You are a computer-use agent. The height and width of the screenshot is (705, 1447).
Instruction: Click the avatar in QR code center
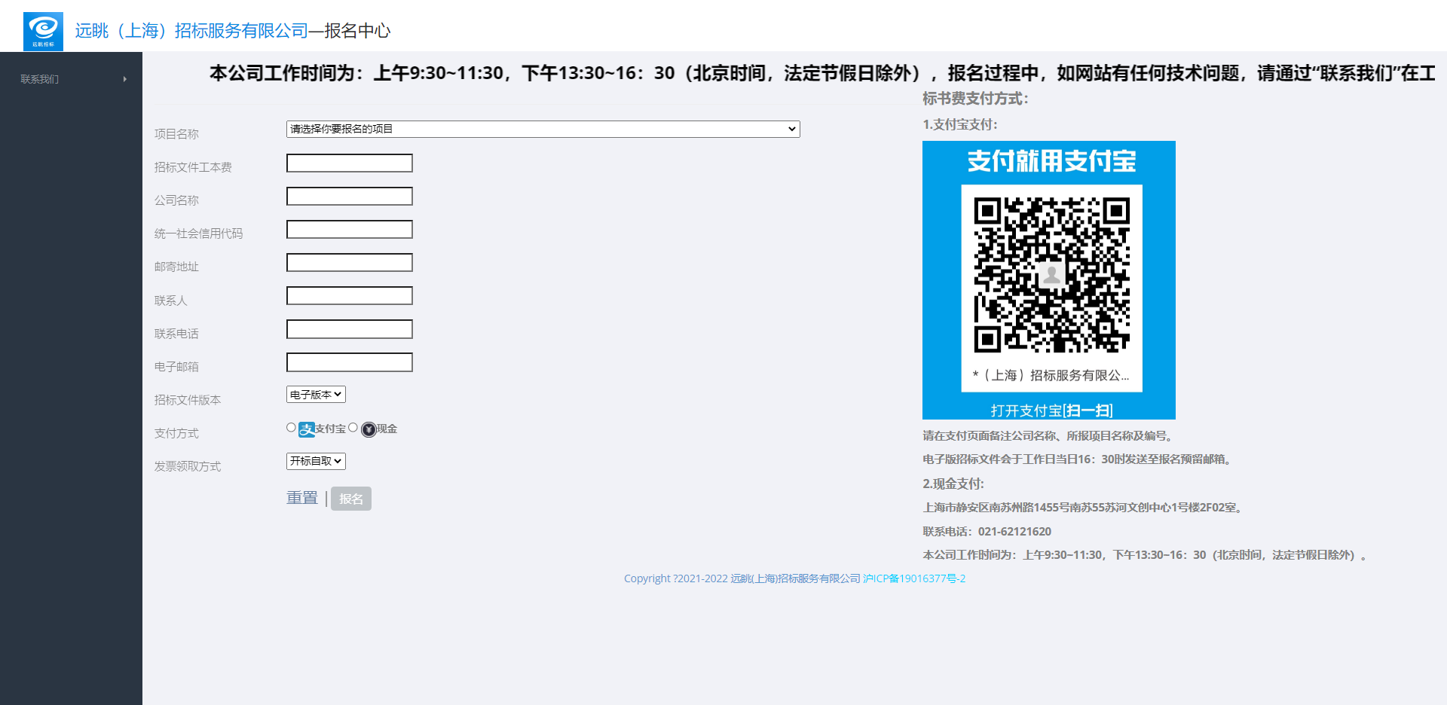(x=1051, y=274)
